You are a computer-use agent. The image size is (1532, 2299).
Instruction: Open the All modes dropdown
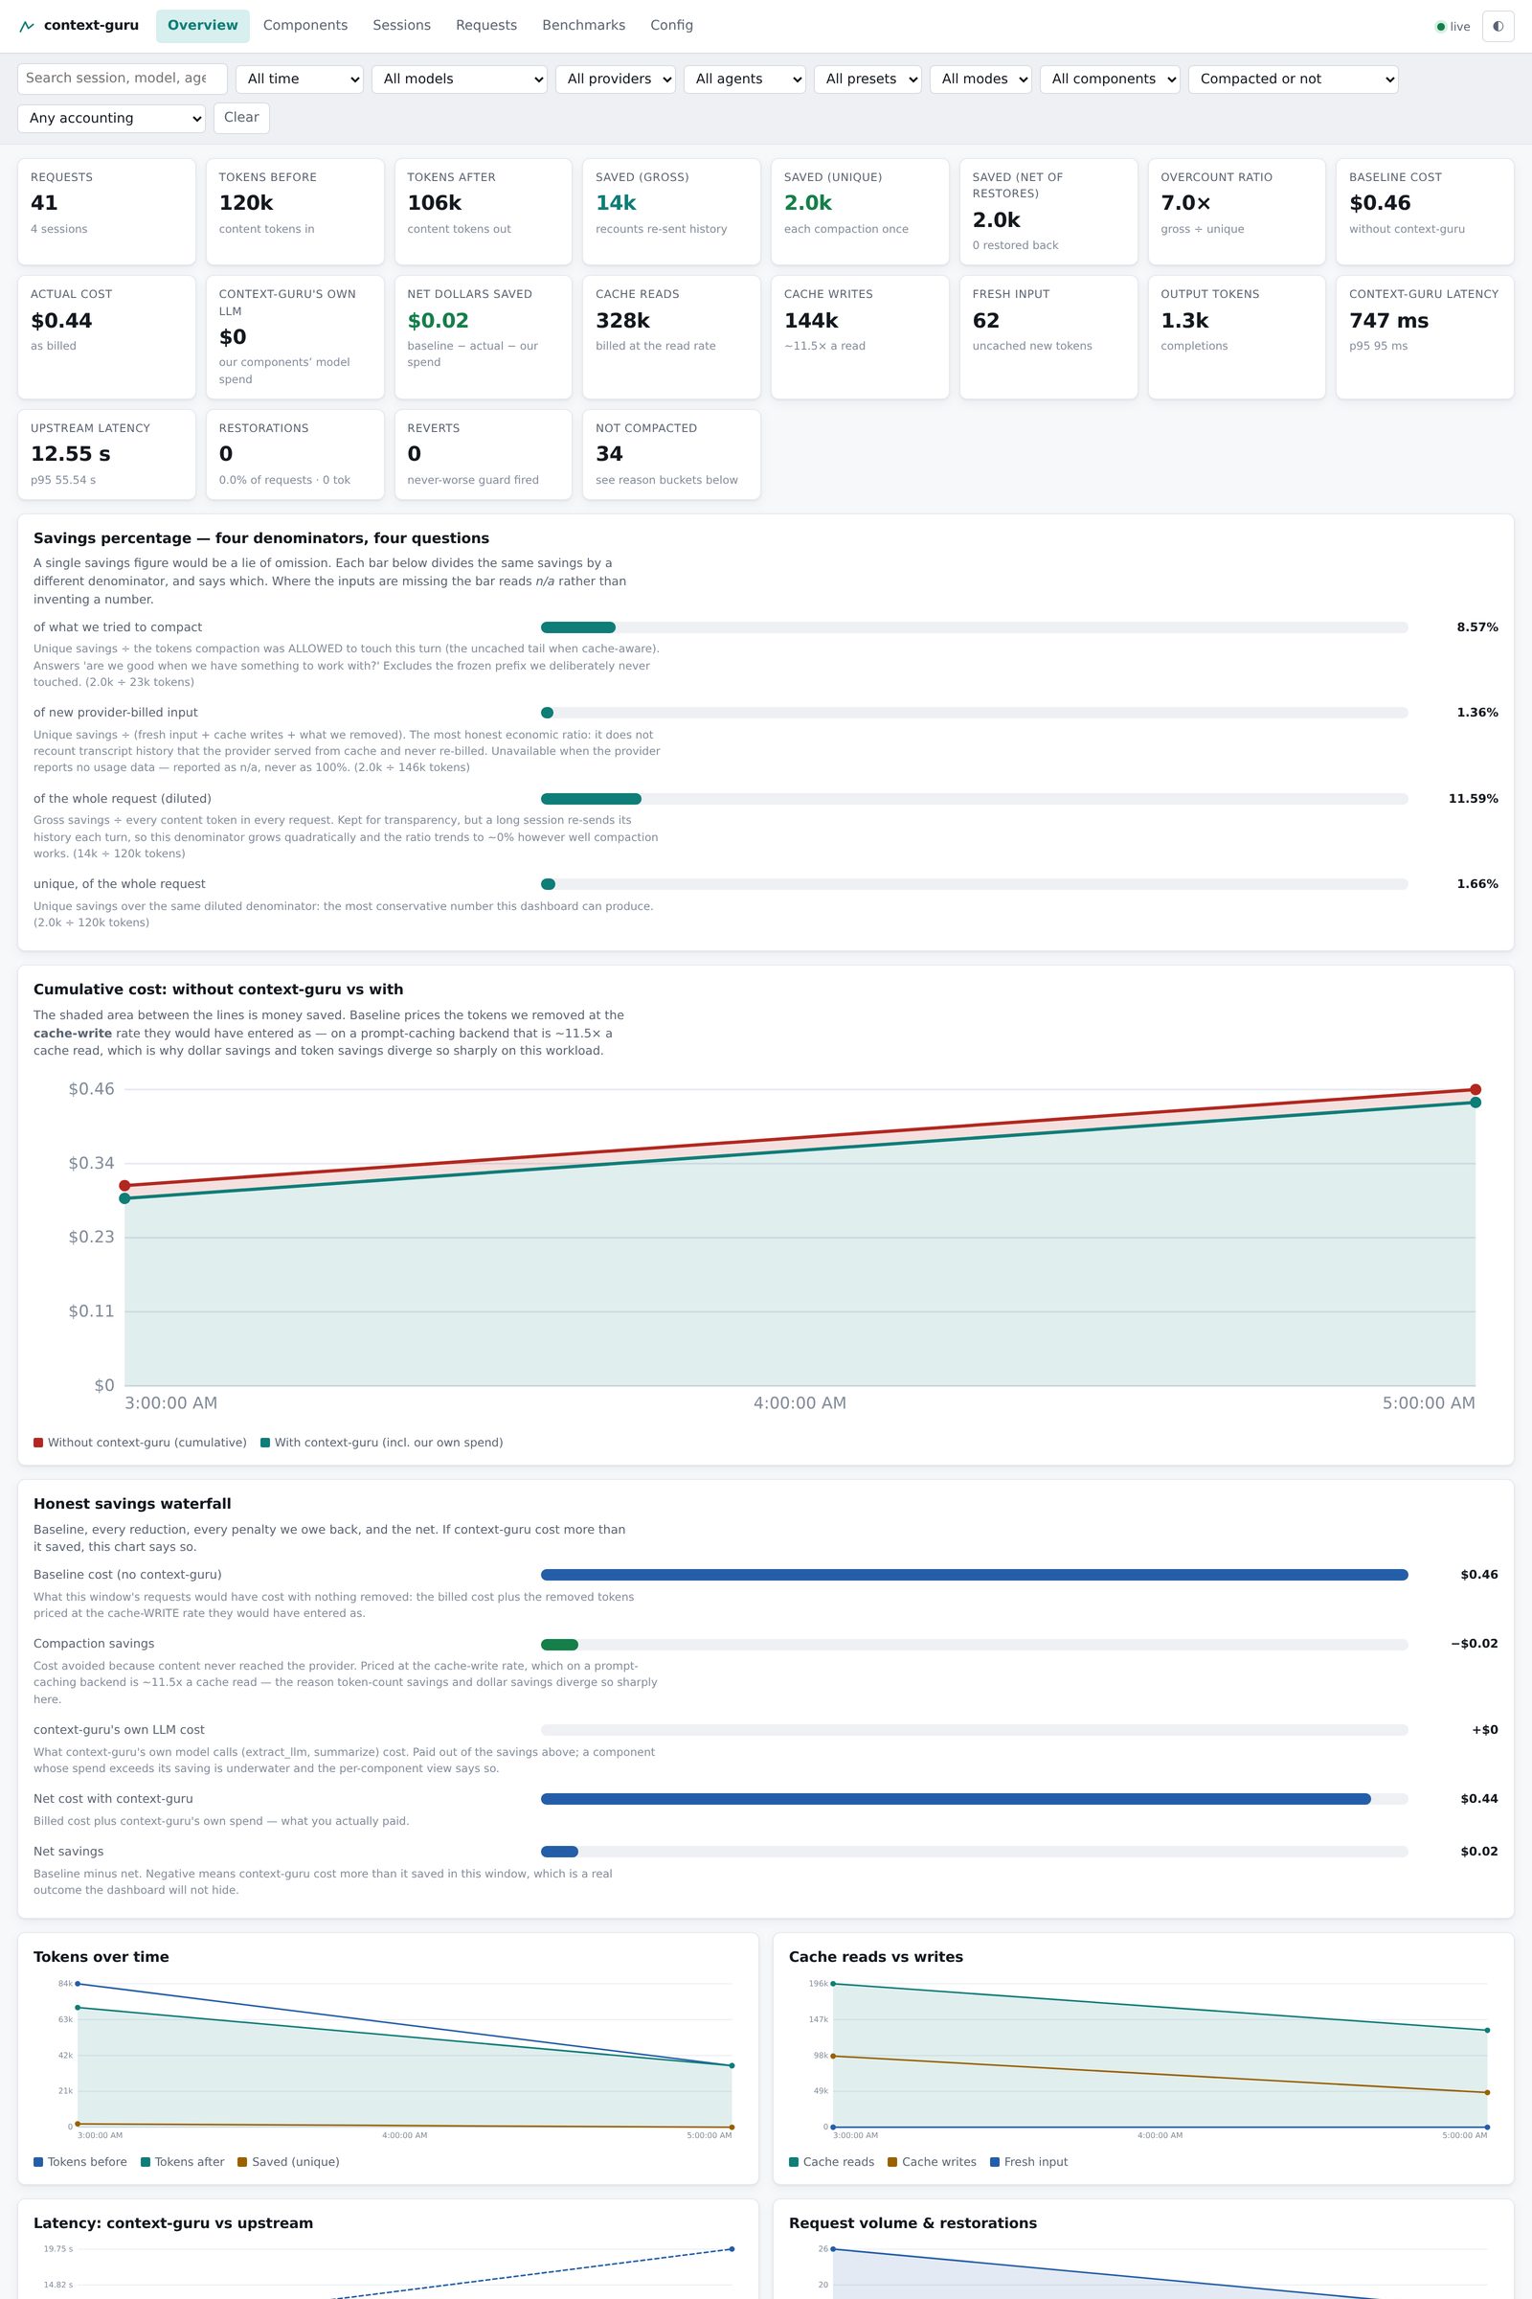click(980, 80)
